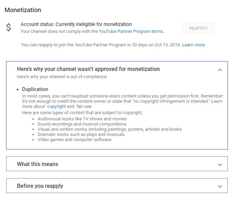This screenshot has height=202, width=234.
Task: Click 'Here's why your channel wasn't approved' heading
Action: pyautogui.click(x=88, y=69)
